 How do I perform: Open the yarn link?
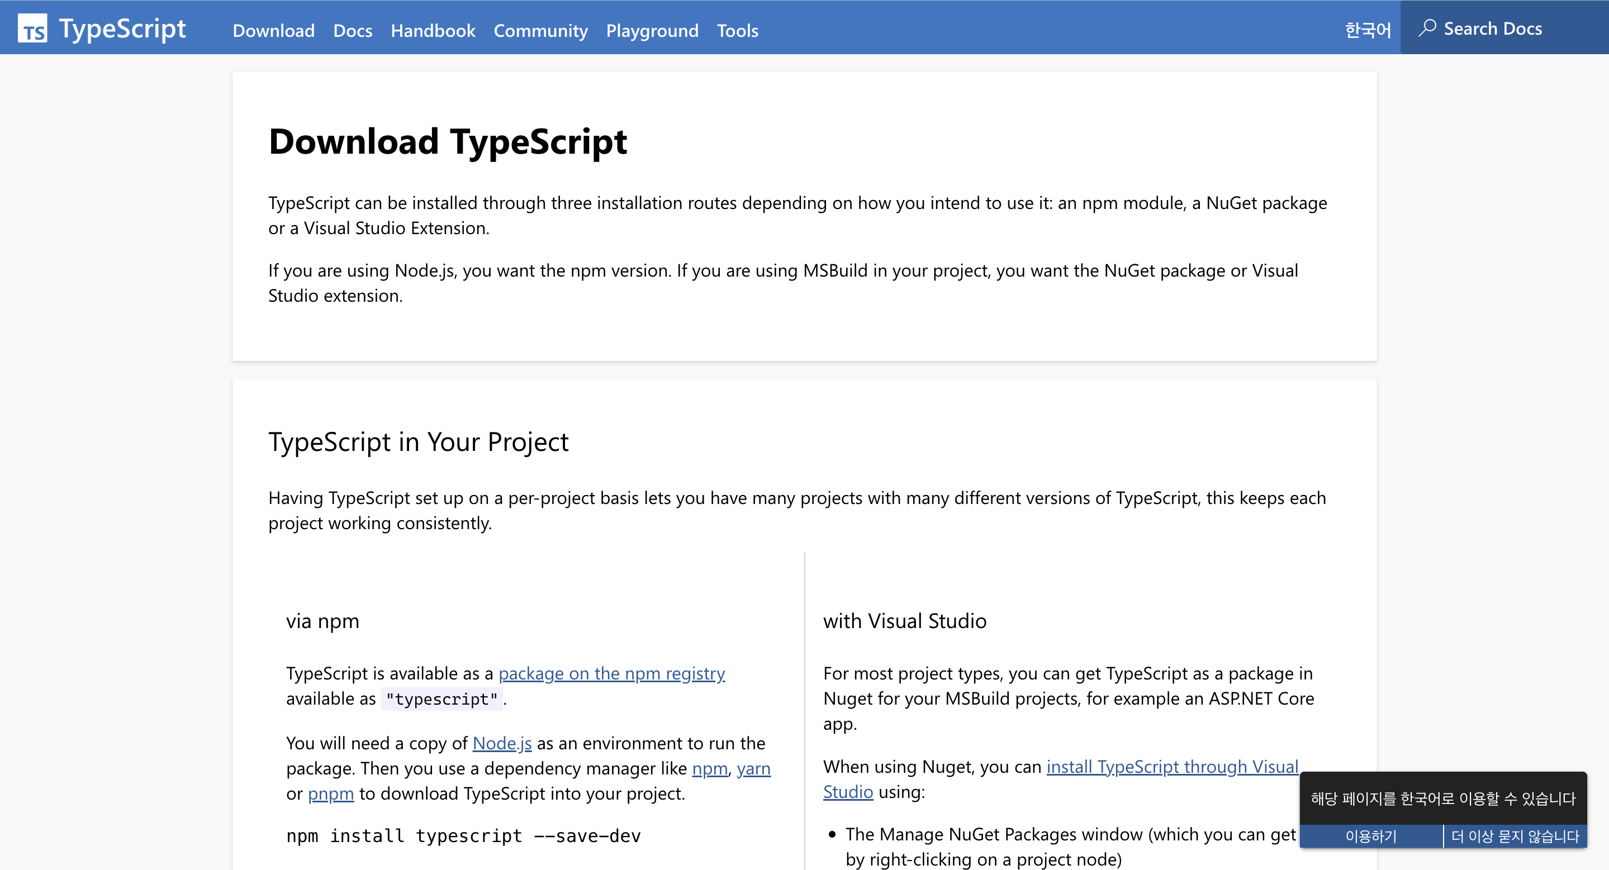753,768
